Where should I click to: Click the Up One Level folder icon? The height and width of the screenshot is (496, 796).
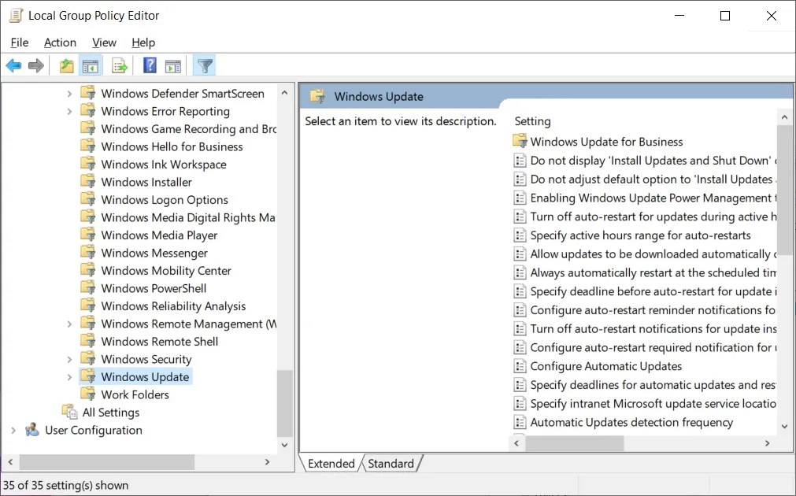click(x=66, y=65)
